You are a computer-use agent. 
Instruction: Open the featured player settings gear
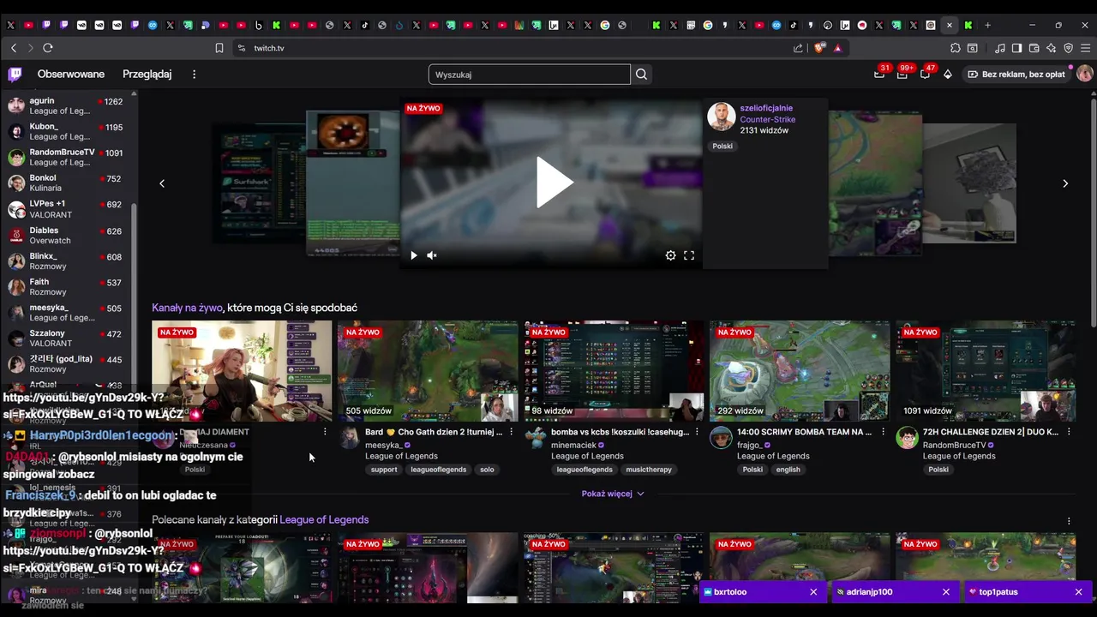(670, 255)
